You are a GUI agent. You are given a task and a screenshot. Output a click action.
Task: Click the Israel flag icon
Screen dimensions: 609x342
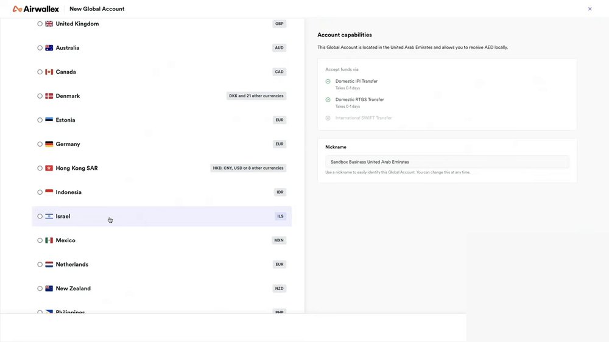coord(49,216)
